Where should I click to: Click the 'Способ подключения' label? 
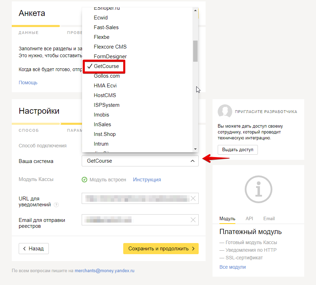(43, 146)
